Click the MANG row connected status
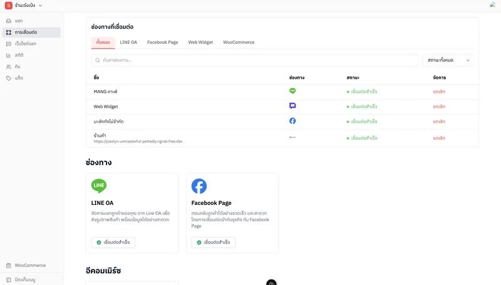The height and width of the screenshot is (285, 501). [x=362, y=92]
